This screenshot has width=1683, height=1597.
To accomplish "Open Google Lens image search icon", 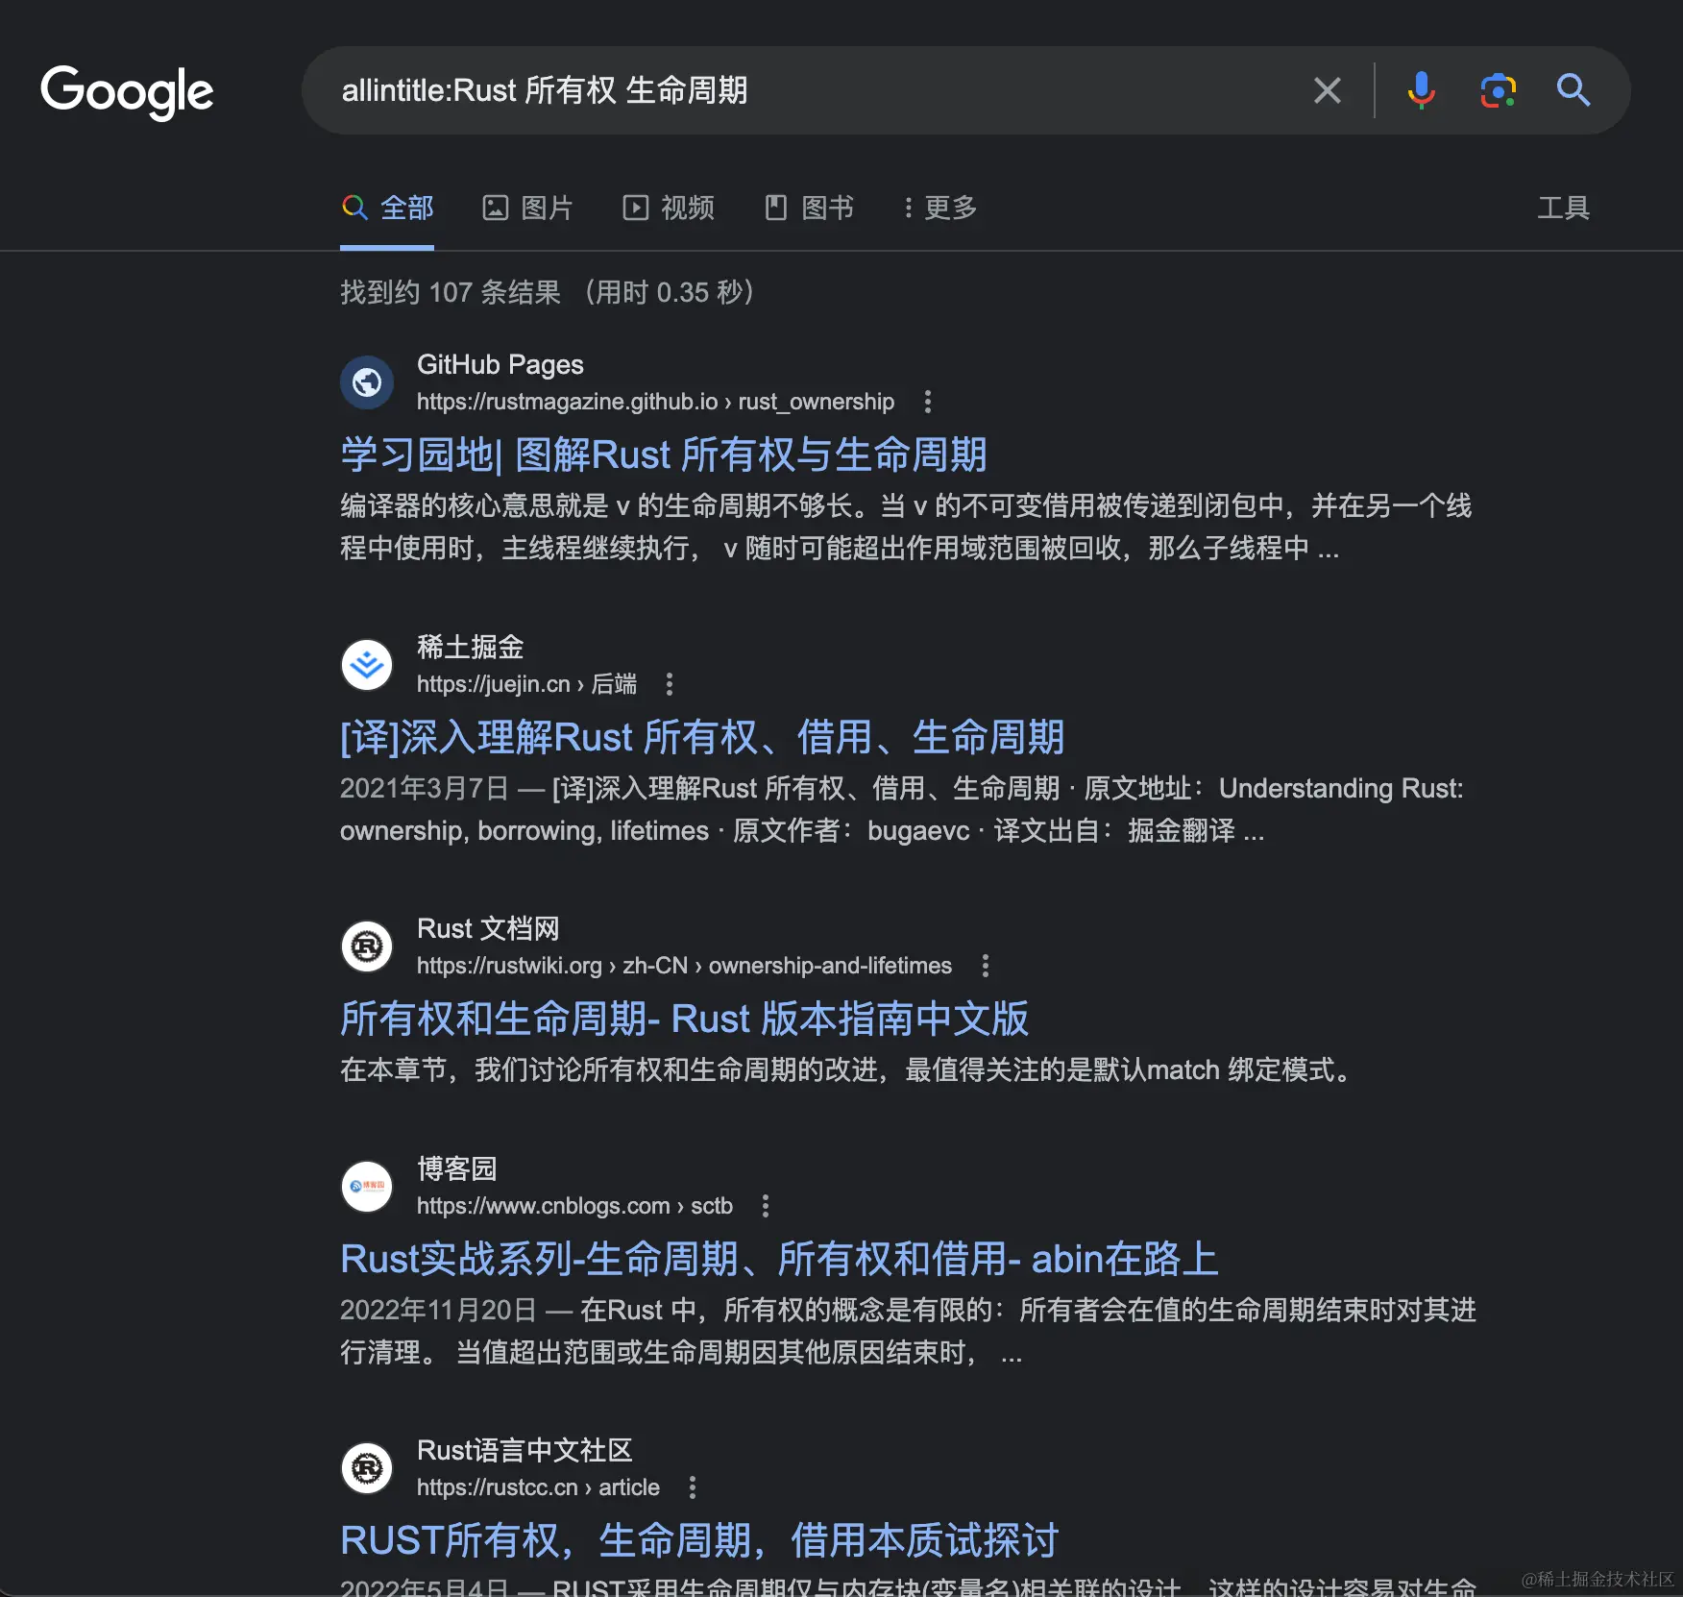I will [1498, 90].
